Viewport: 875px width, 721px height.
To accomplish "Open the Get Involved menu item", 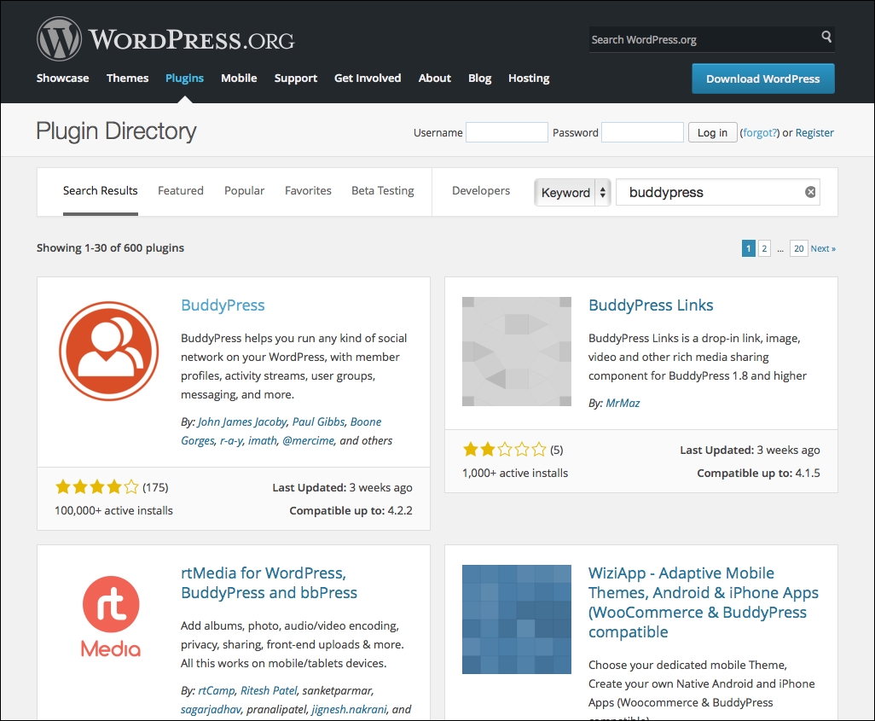I will click(368, 78).
